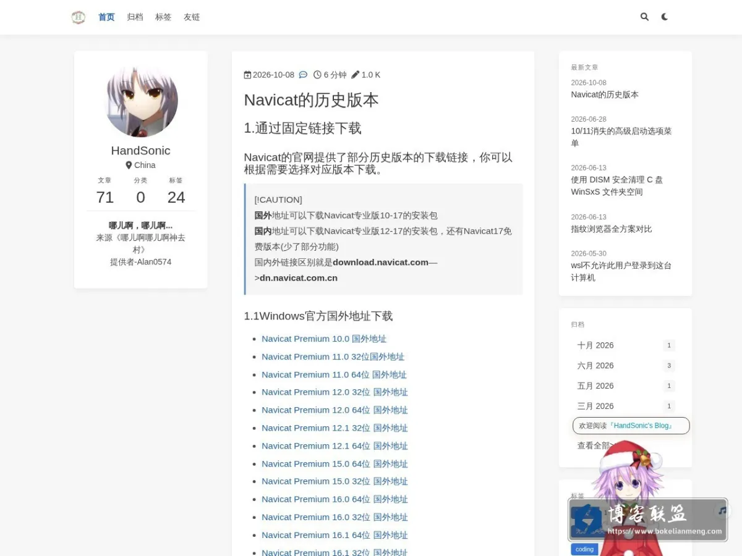Viewport: 742px width, 556px height.
Task: Open Navicat Premium 16.0 64位 国外地址 link
Action: tap(335, 499)
